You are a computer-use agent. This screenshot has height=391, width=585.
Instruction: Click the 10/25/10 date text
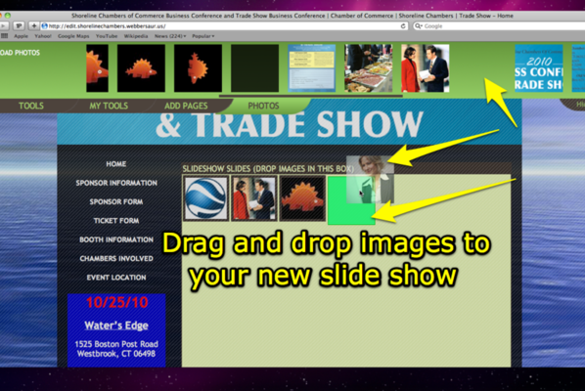[116, 302]
